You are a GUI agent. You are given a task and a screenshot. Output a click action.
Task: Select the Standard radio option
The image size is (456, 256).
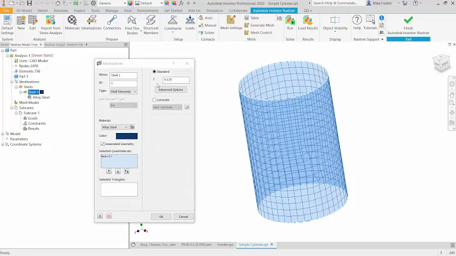click(x=155, y=72)
